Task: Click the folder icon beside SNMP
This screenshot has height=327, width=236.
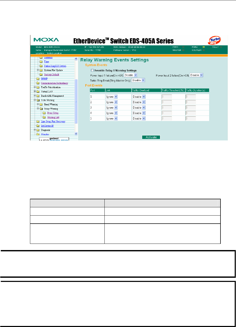Action: (x=38, y=79)
